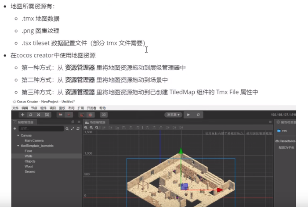
Task: Click the '.png 图集纹理' bullet text
Action: click(x=40, y=31)
